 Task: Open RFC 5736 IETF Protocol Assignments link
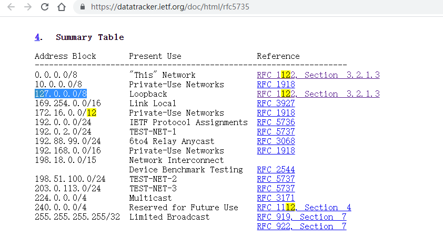(276, 122)
